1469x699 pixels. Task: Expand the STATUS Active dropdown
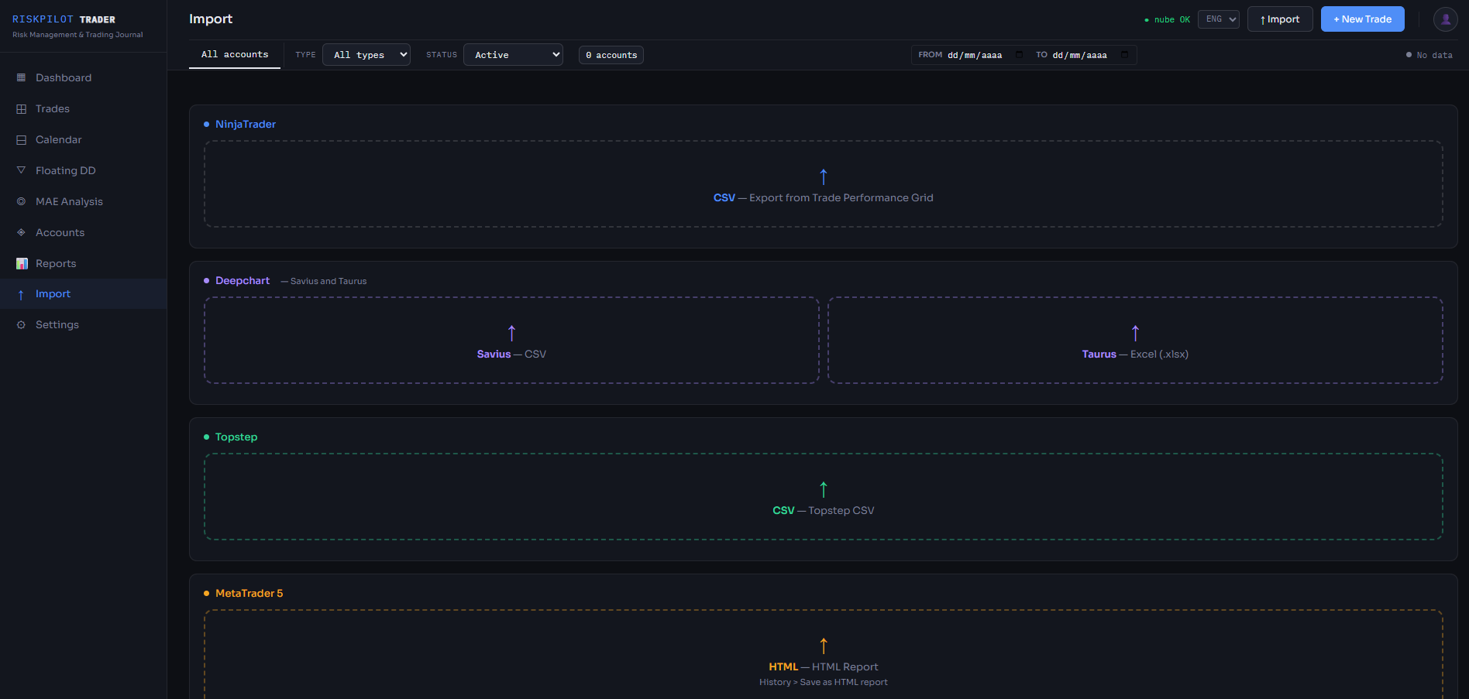(x=513, y=55)
